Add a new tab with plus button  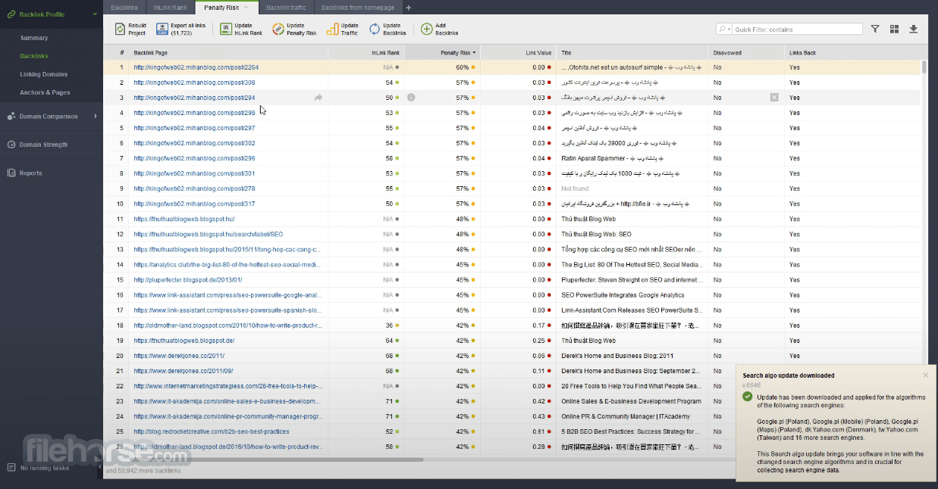point(409,8)
